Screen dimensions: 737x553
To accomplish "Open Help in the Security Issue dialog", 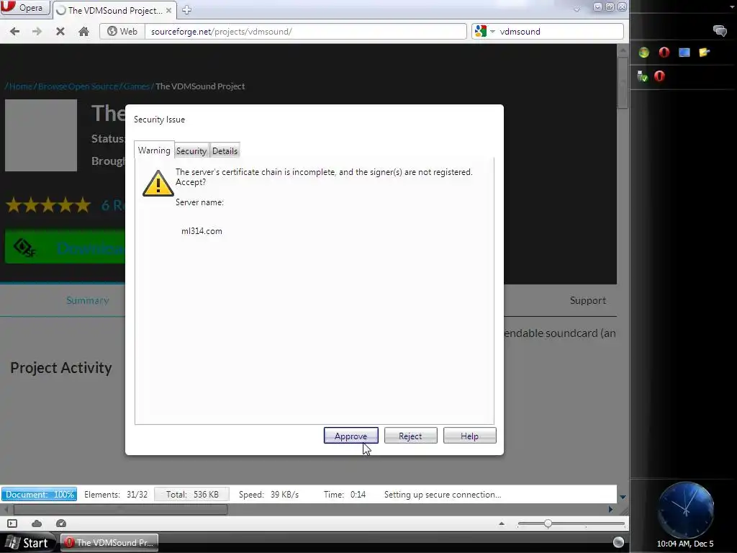I will tap(469, 436).
